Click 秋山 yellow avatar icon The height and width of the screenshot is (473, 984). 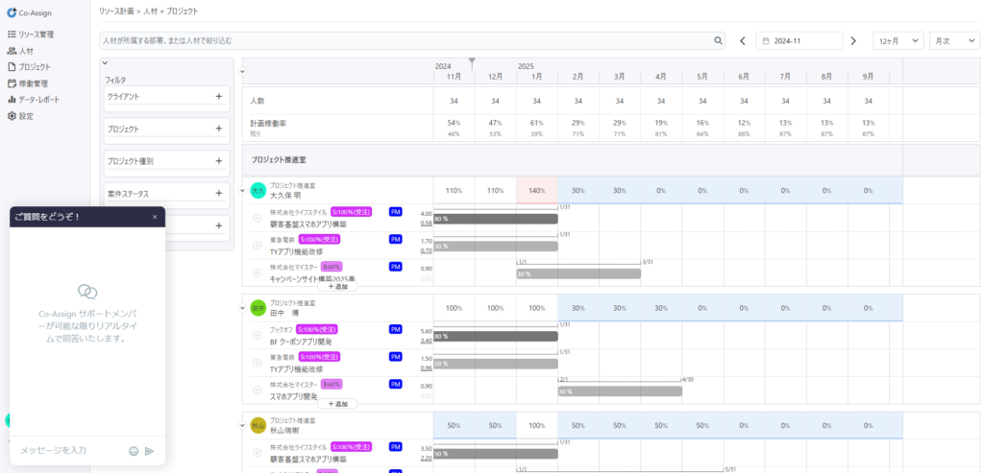[258, 425]
